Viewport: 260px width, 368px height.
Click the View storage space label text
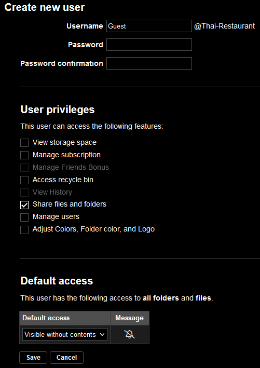[x=64, y=142]
